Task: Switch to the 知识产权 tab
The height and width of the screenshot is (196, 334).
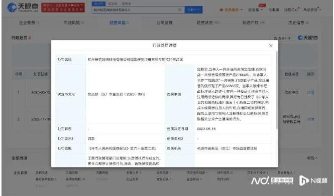Action: point(254,23)
